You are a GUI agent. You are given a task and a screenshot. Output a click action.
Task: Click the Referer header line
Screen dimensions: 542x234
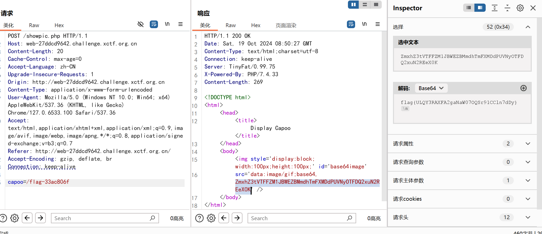(89, 151)
